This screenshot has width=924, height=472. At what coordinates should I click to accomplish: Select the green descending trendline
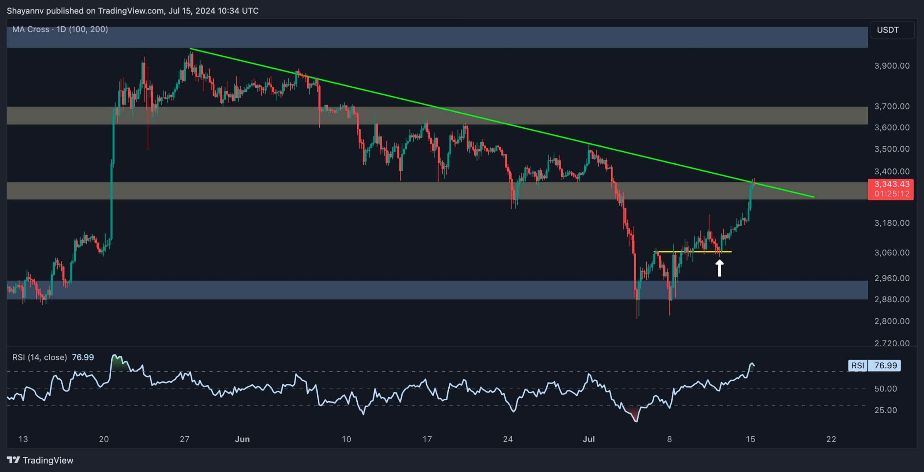(502, 123)
